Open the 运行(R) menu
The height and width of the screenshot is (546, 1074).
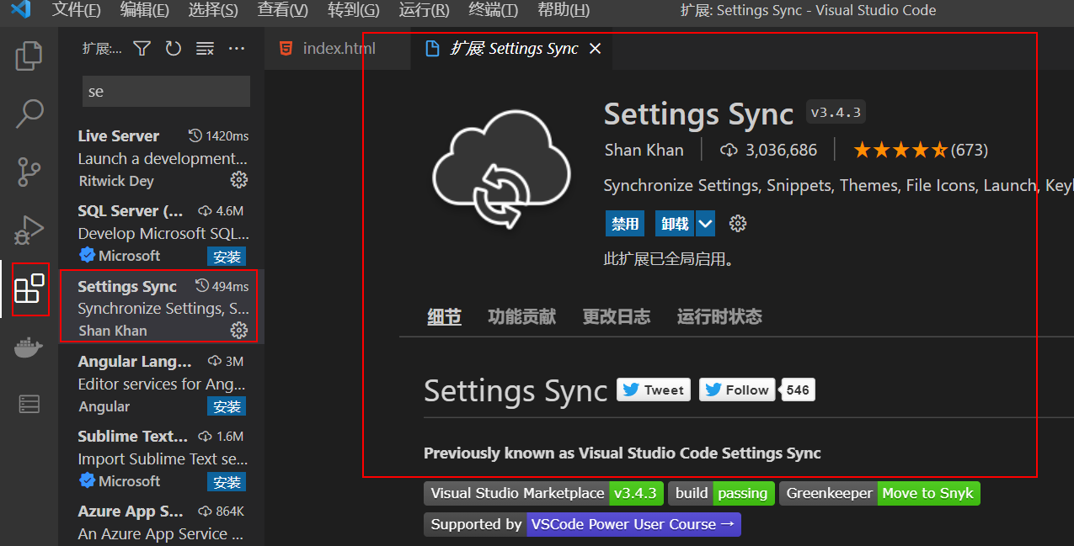point(424,11)
